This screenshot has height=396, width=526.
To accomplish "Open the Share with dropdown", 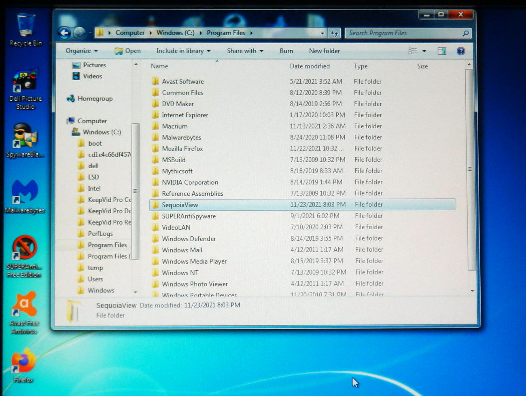I will click(x=245, y=51).
